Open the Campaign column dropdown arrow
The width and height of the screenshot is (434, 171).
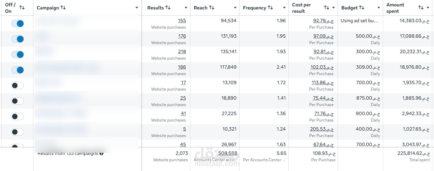point(136,8)
